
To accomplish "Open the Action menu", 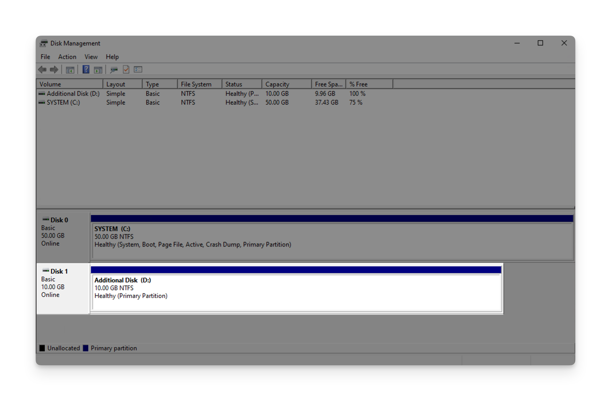I will pos(67,57).
